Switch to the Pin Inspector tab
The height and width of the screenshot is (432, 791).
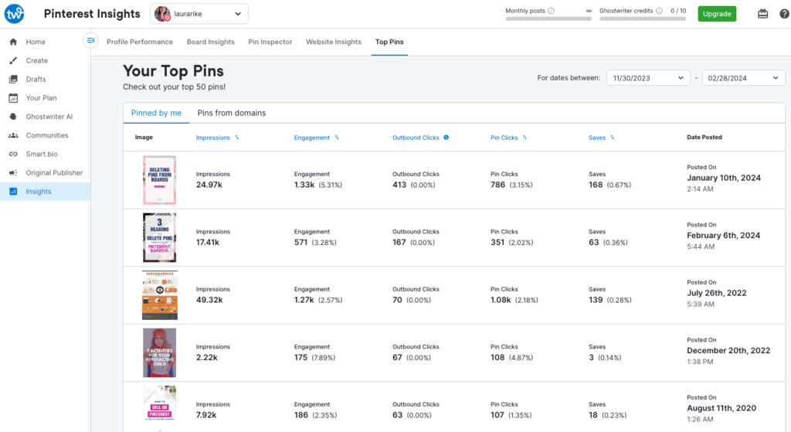(x=270, y=42)
